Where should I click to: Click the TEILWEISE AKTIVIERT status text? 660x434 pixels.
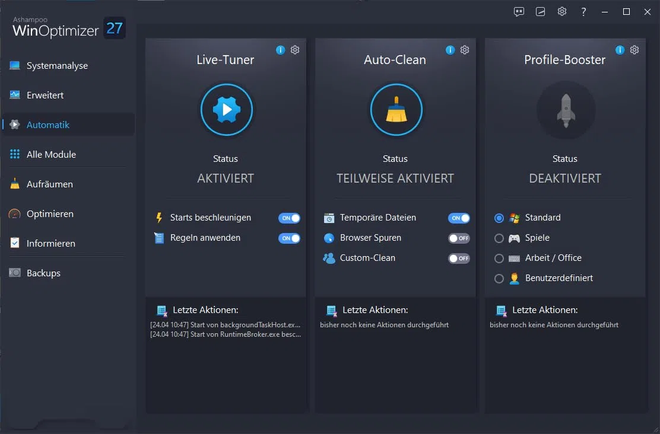[x=395, y=178]
